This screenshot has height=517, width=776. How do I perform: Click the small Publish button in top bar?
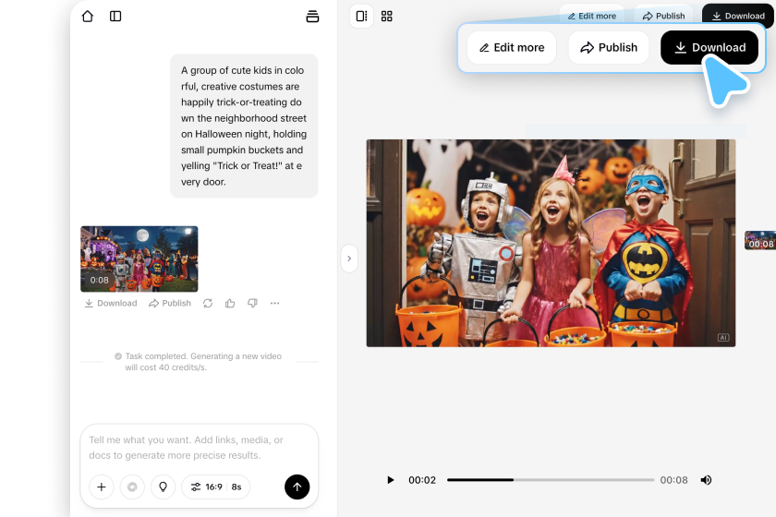(x=663, y=16)
